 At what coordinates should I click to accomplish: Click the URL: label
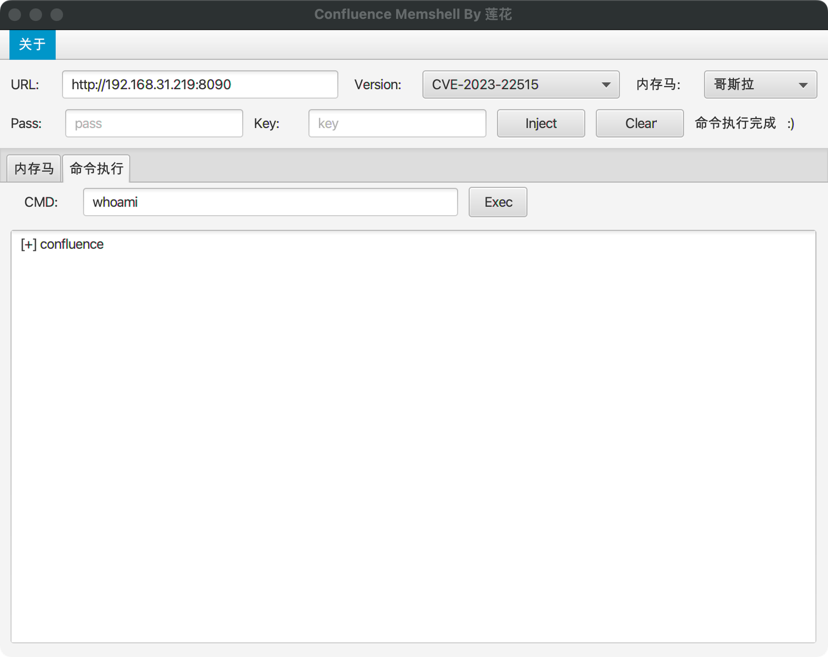click(25, 85)
